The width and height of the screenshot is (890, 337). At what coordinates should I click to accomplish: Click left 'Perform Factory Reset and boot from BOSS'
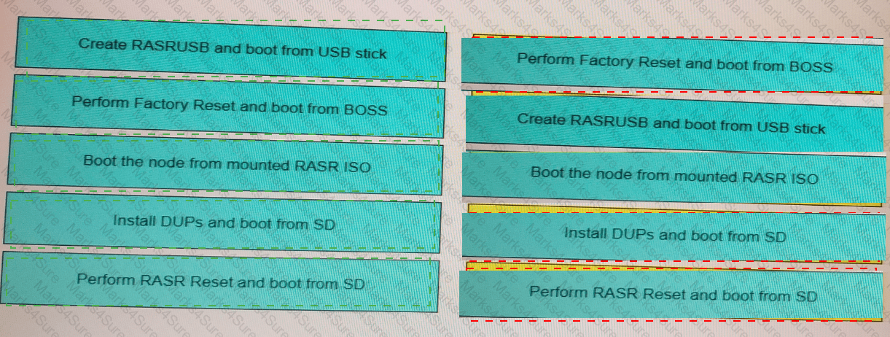tap(228, 106)
